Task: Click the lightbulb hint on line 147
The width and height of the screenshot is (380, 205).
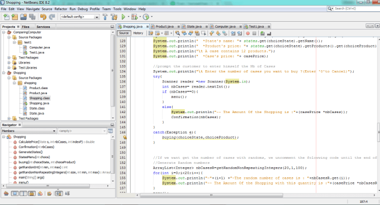Action: [125, 138]
